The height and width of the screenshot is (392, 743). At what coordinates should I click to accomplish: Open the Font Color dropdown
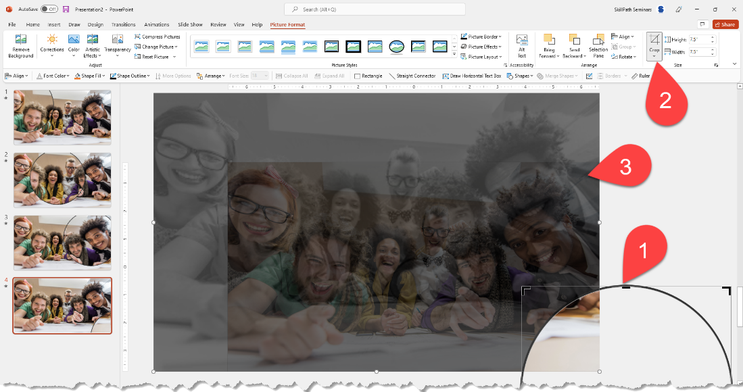(x=53, y=76)
